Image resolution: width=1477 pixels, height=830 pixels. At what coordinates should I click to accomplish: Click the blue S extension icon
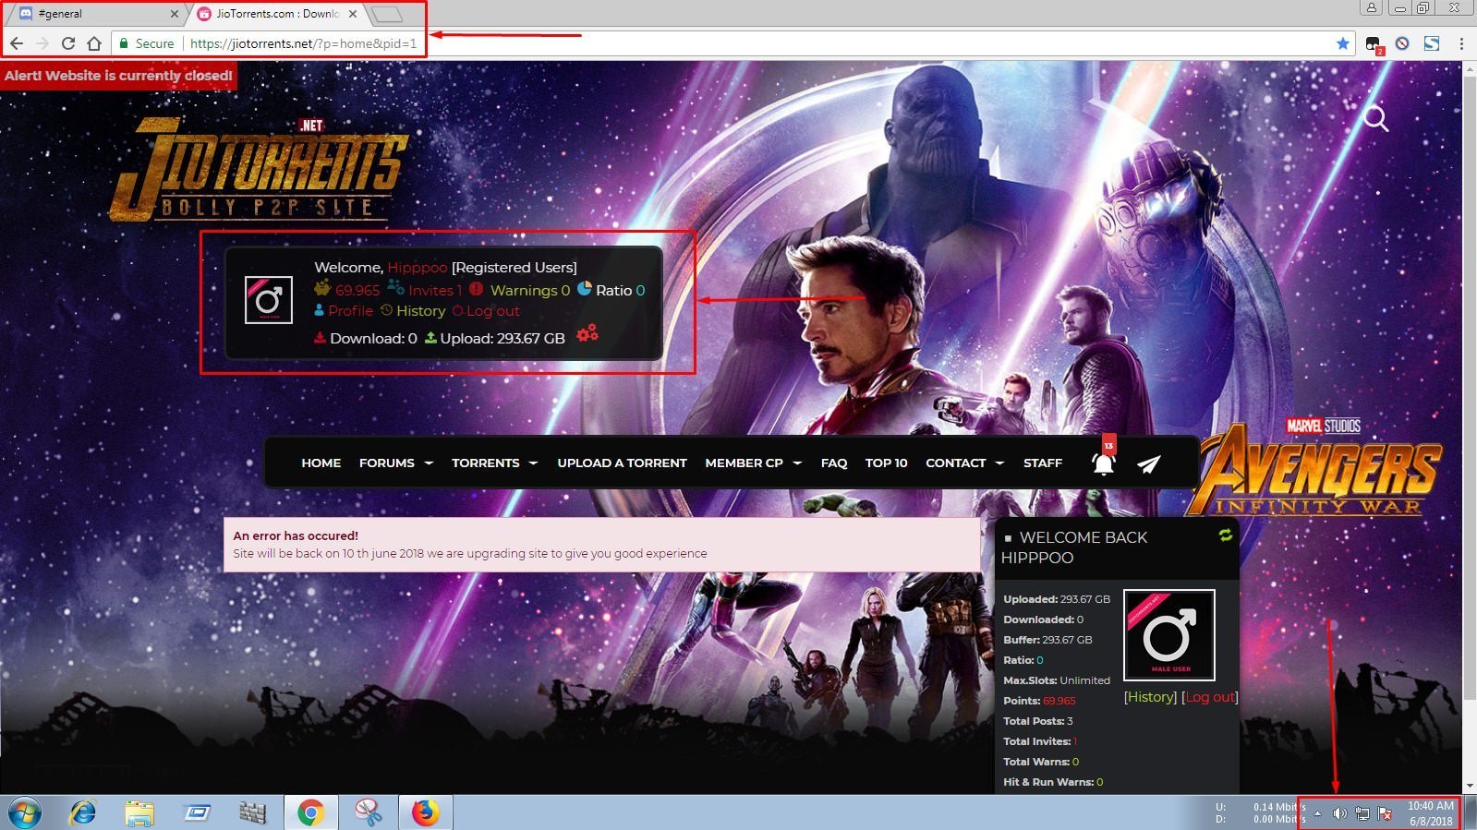pos(1432,43)
